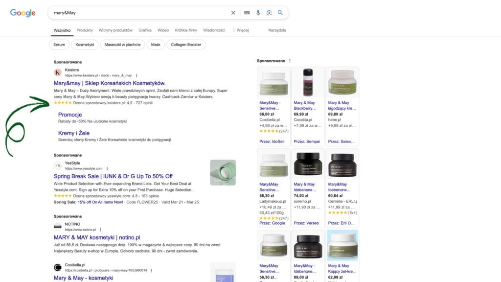The image size is (501, 282).
Task: Clear the query with the X icon
Action: (233, 12)
